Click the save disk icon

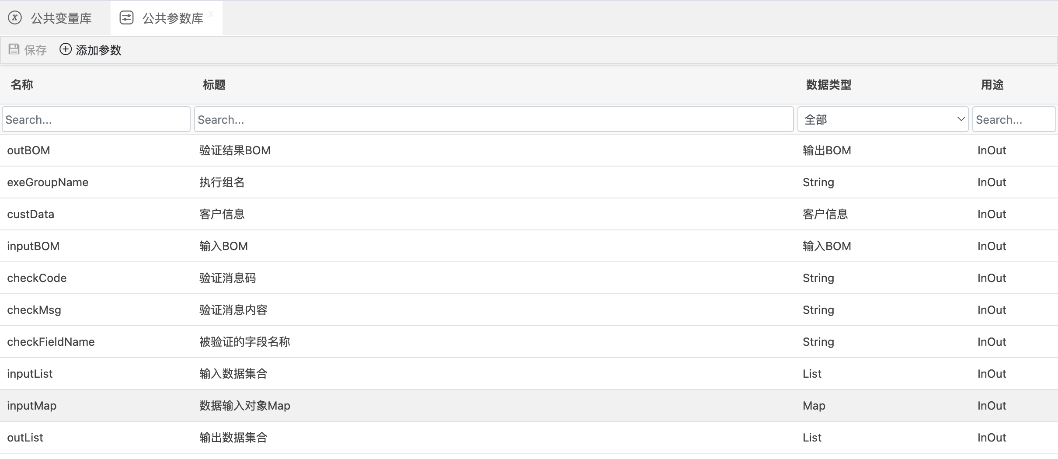14,49
